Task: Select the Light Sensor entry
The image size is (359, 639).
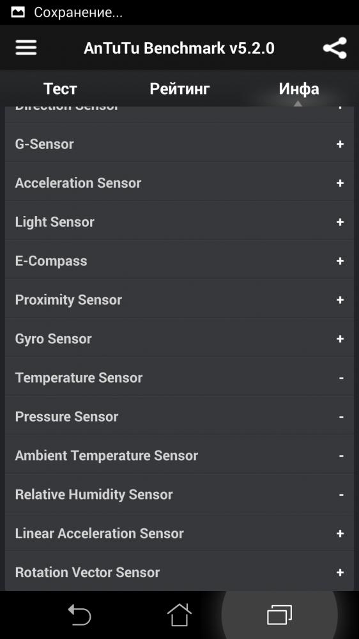Action: click(x=179, y=222)
